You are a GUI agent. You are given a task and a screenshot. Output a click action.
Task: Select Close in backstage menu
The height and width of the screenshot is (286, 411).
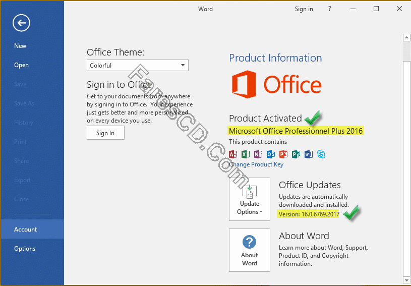tap(22, 199)
